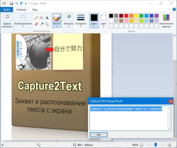Choose yellow swatch in top palette row
The image size is (177, 148).
point(137,16)
